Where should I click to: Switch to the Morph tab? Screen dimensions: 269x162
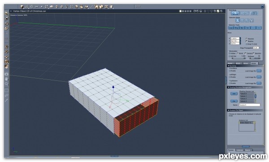tap(238, 63)
